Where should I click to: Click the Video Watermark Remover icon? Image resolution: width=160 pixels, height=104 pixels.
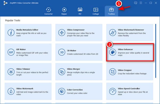tap(113, 33)
